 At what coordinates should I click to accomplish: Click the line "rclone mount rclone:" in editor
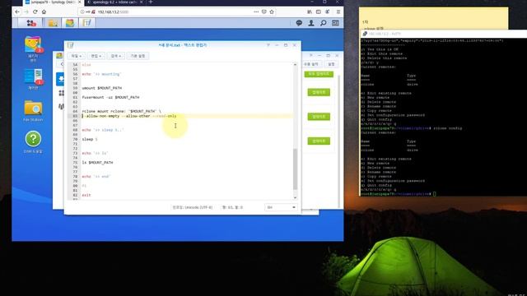[x=121, y=111]
